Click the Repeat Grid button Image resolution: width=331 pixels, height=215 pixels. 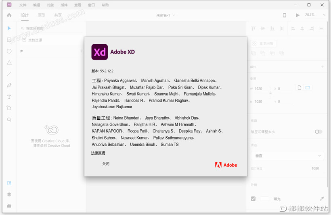coord(263,43)
